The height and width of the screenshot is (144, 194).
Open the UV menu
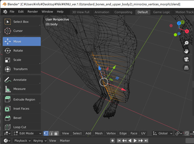143,134
